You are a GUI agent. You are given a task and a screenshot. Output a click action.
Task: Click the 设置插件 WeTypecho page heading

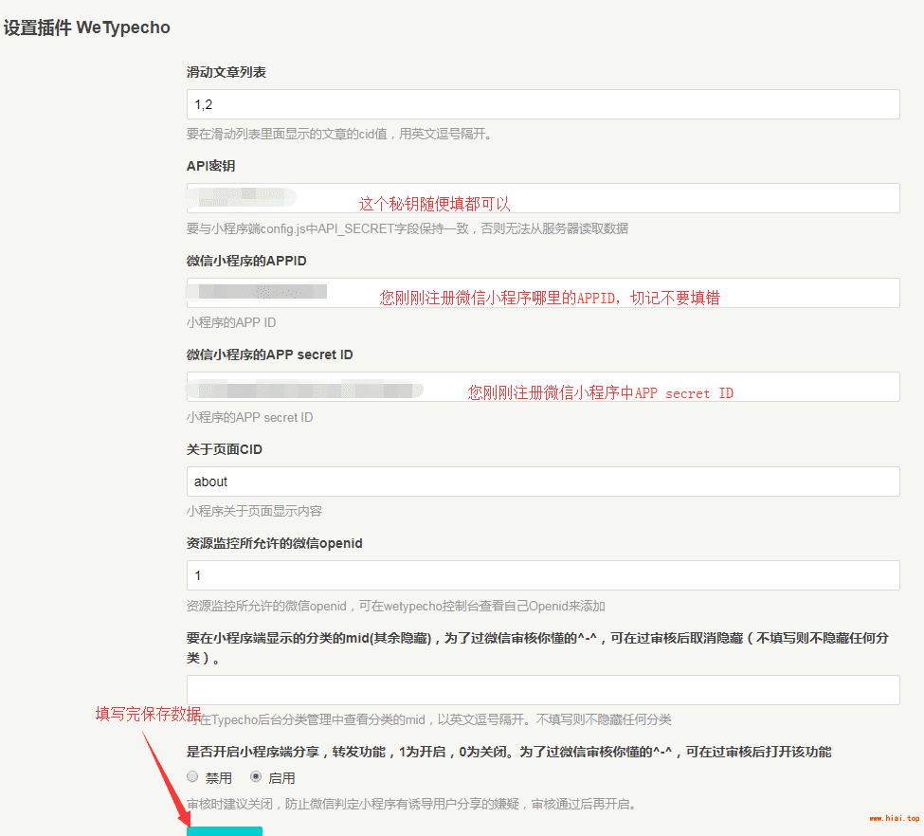coord(87,27)
